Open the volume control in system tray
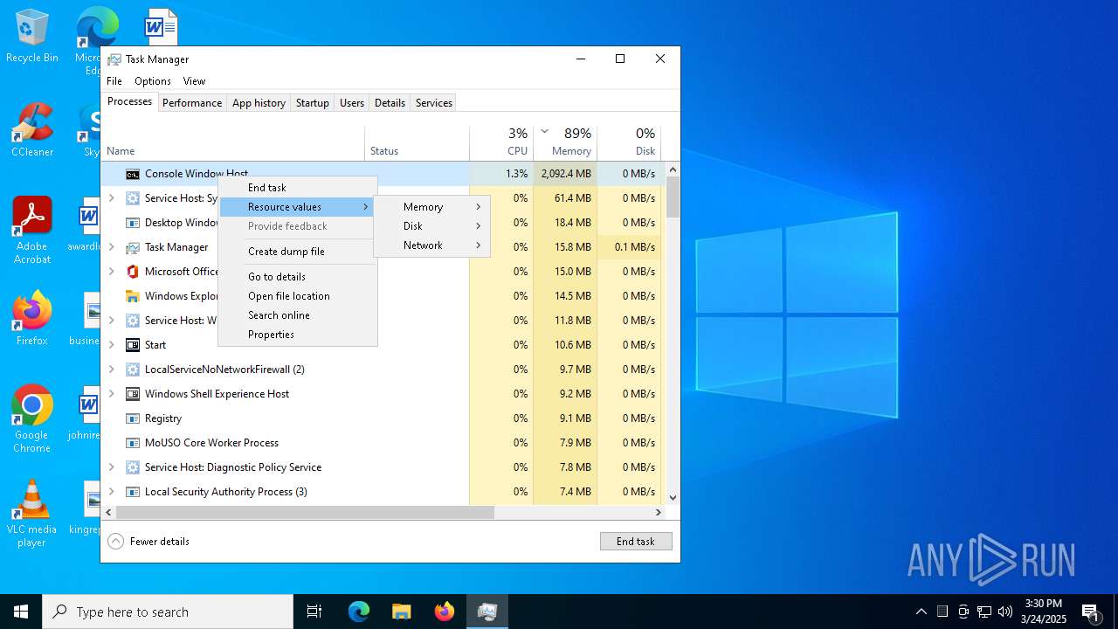This screenshot has width=1118, height=629. point(1005,612)
